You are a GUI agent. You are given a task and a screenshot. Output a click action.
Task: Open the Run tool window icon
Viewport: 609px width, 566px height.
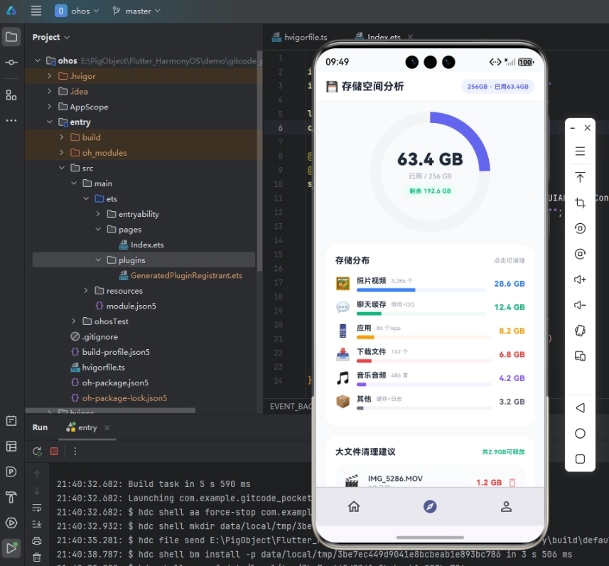(x=11, y=548)
